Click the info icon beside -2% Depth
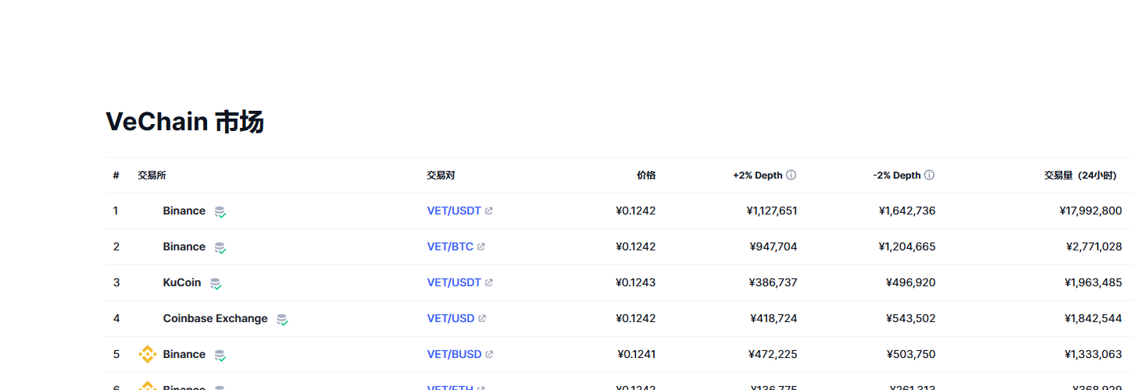This screenshot has height=390, width=1133. coord(929,175)
